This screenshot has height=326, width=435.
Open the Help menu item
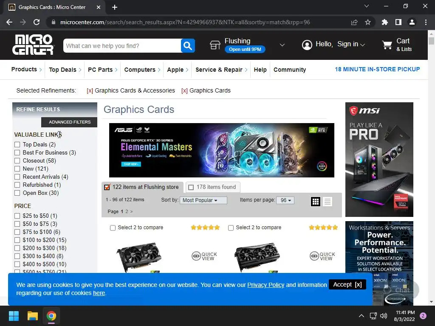260,70
